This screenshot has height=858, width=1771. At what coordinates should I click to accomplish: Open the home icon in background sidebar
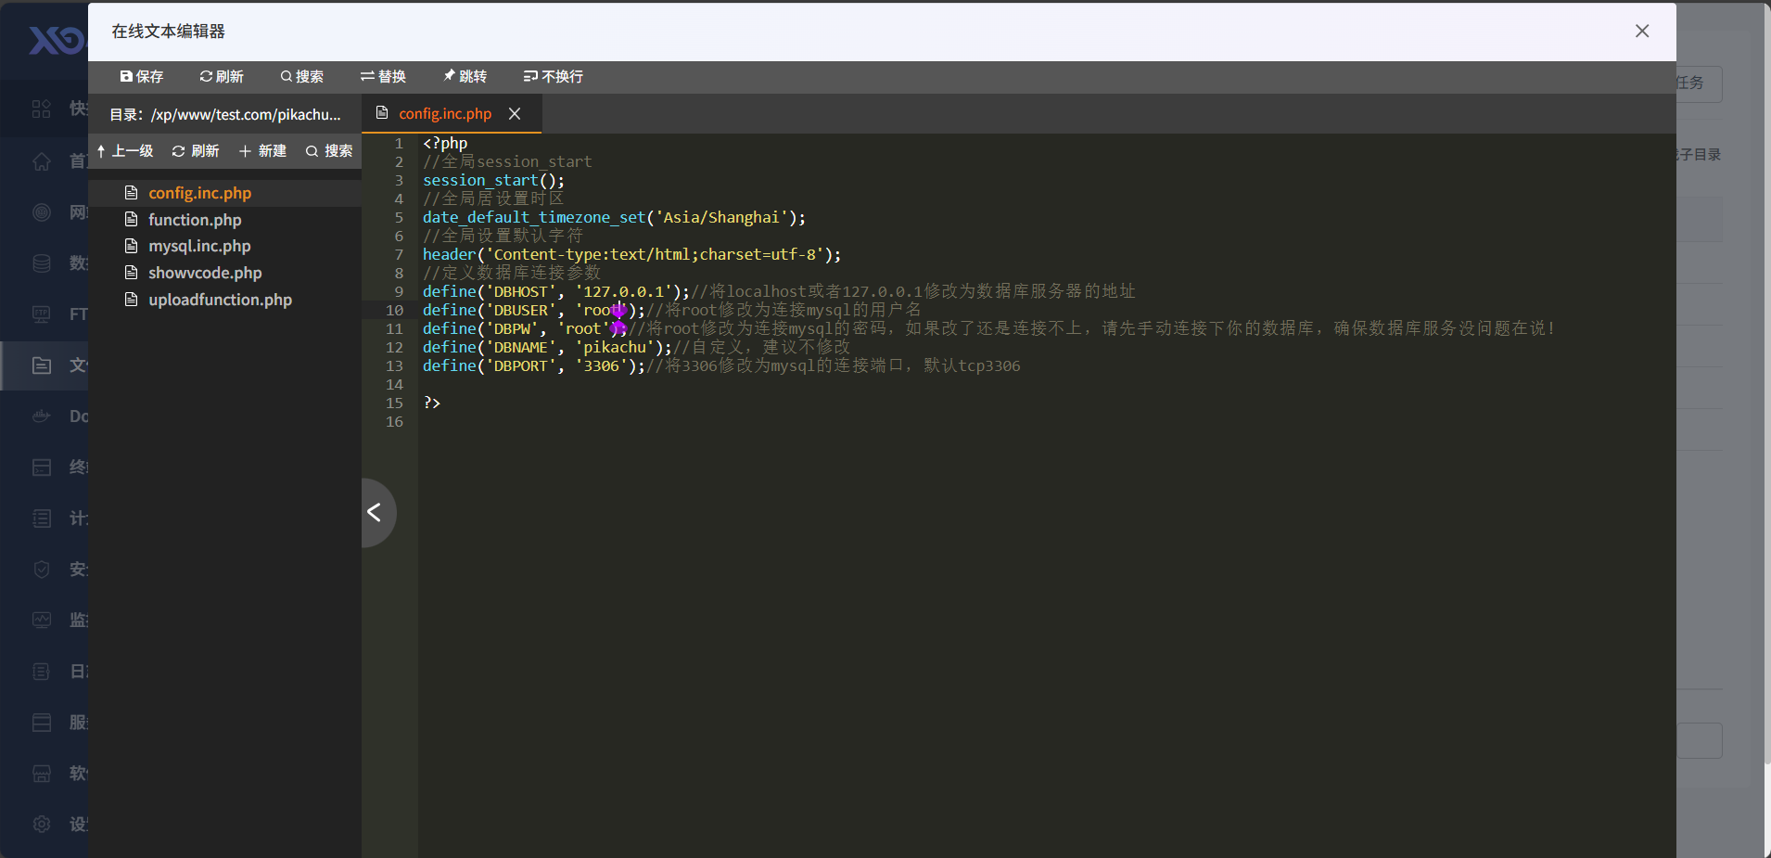point(42,161)
